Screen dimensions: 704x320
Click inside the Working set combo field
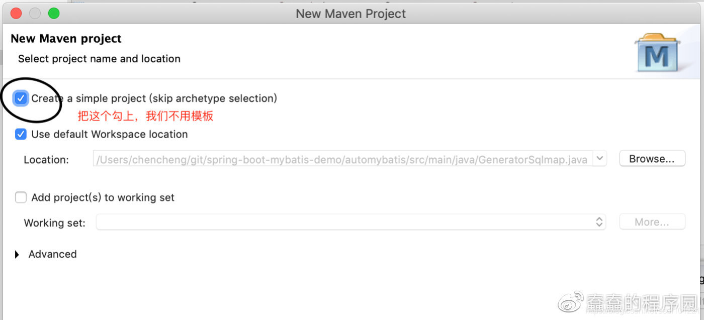(342, 222)
